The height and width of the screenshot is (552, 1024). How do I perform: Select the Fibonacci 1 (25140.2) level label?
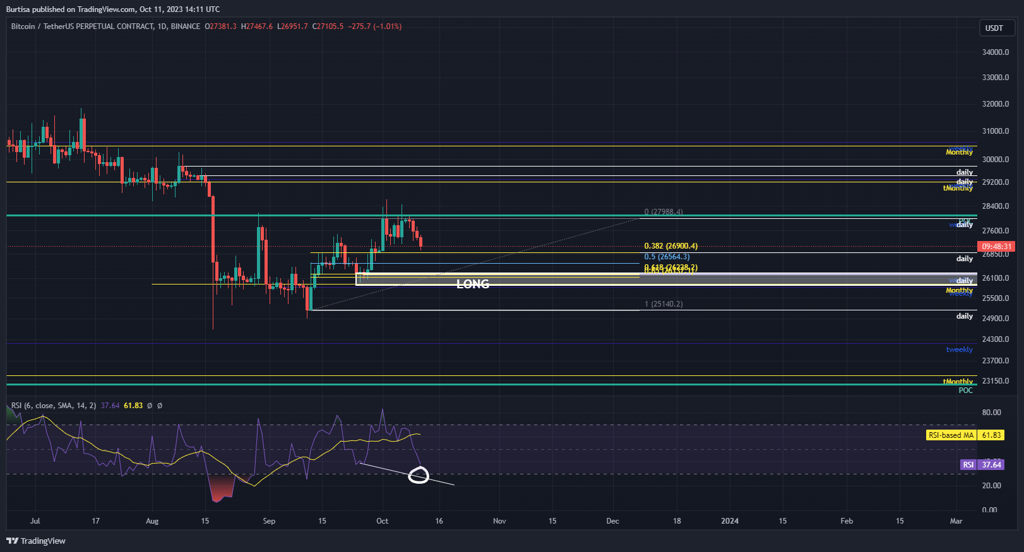click(x=664, y=304)
